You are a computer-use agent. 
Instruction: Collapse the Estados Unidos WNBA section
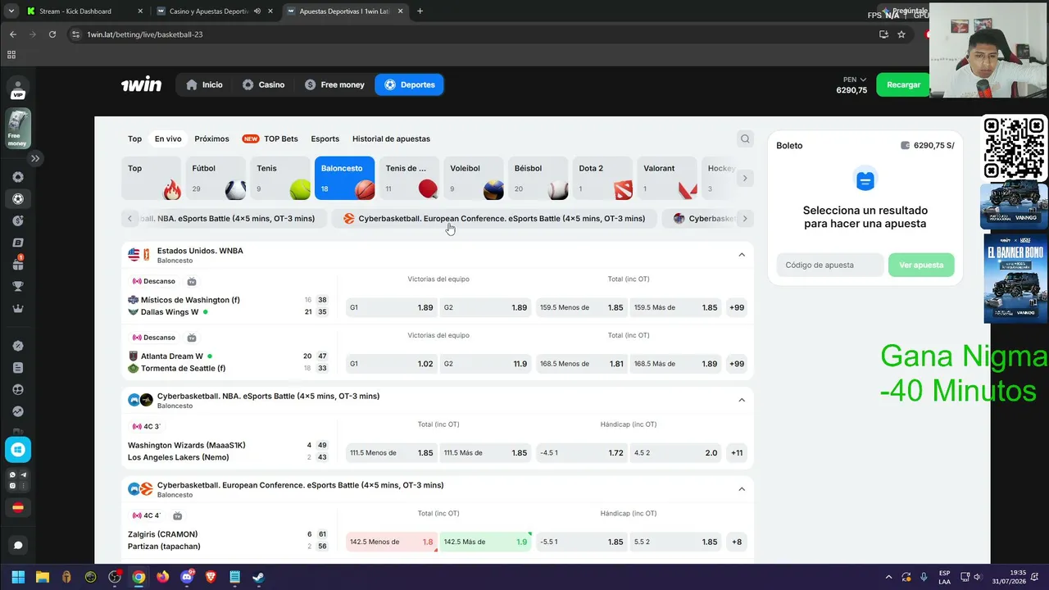742,255
